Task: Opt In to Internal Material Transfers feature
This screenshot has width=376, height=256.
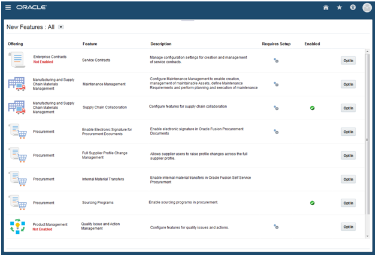Action: pyautogui.click(x=348, y=179)
